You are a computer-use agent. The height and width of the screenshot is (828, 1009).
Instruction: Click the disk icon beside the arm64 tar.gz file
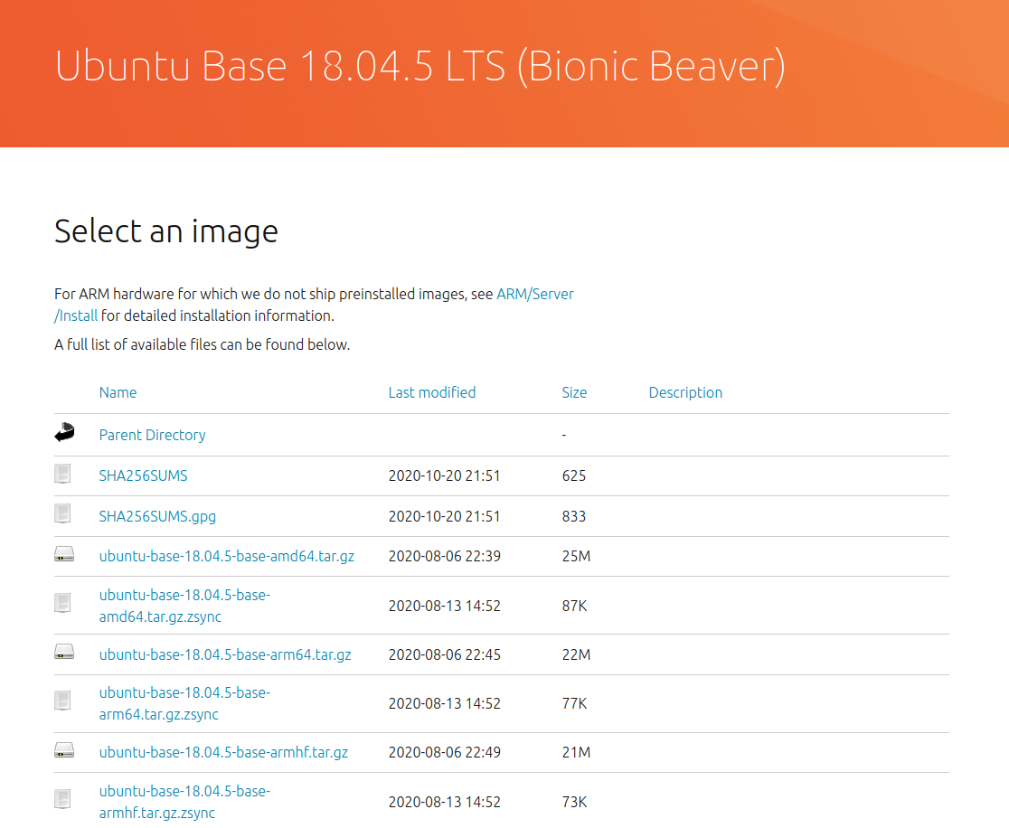pos(62,653)
